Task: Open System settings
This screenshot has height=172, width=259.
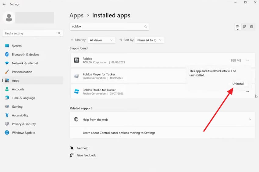Action: [33, 46]
